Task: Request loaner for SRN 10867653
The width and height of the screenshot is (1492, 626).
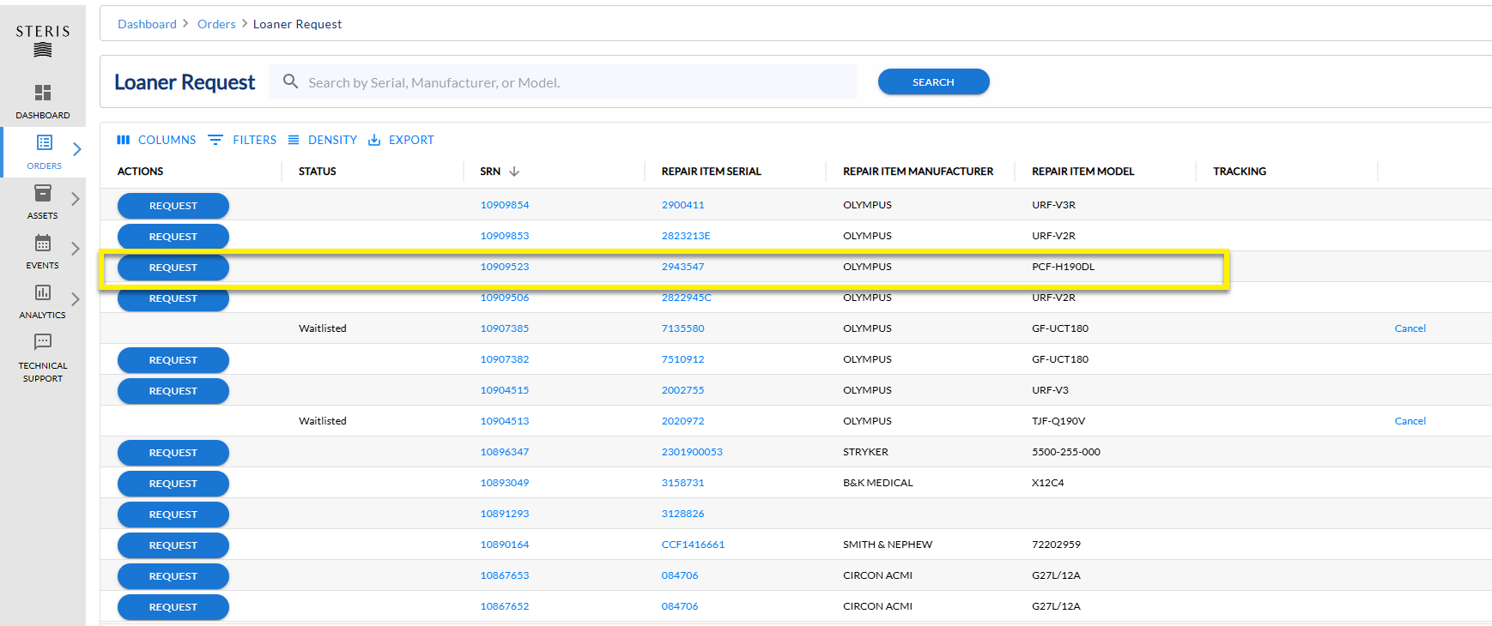Action: (x=173, y=576)
